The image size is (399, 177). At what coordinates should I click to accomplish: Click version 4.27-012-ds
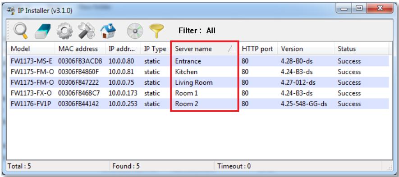298,83
